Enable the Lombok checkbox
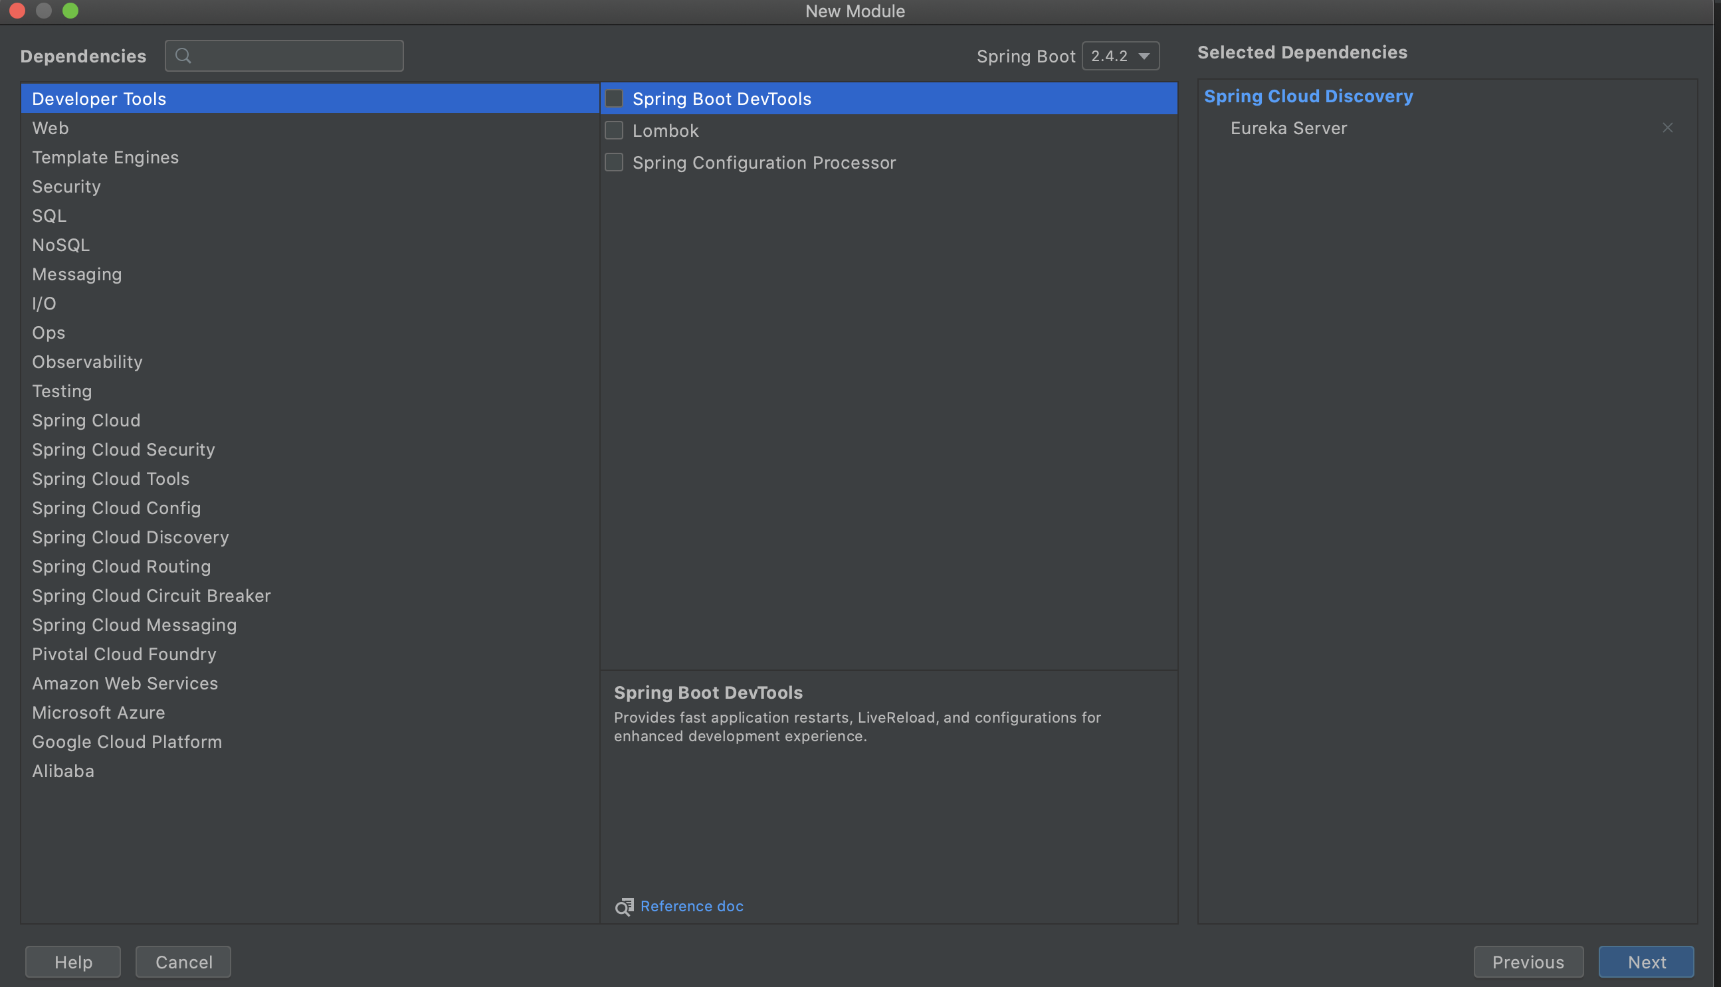The image size is (1721, 987). point(614,130)
